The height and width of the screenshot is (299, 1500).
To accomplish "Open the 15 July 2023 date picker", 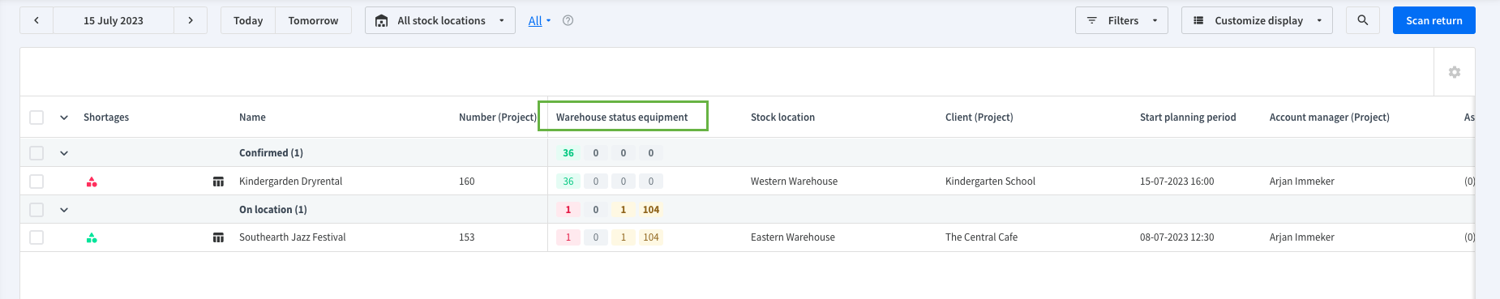I will tap(114, 20).
